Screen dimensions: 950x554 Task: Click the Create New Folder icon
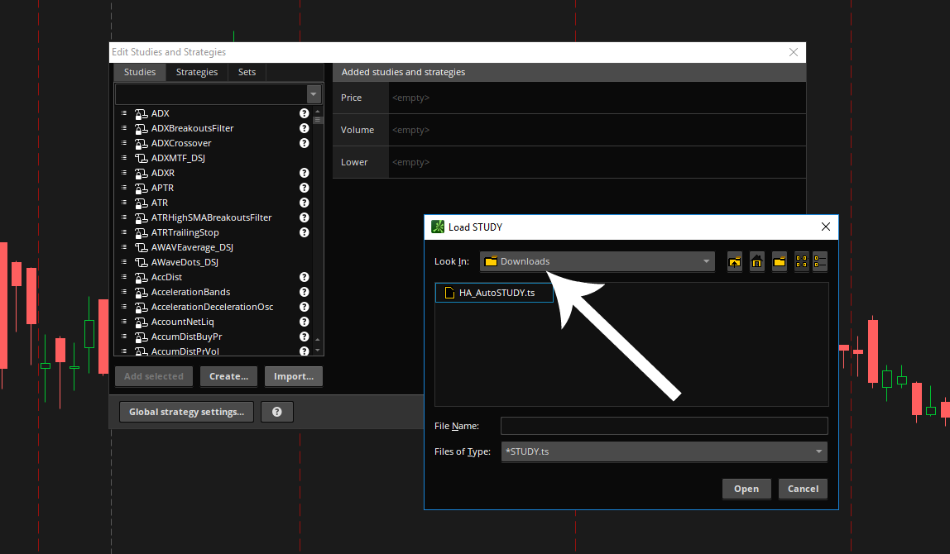779,261
